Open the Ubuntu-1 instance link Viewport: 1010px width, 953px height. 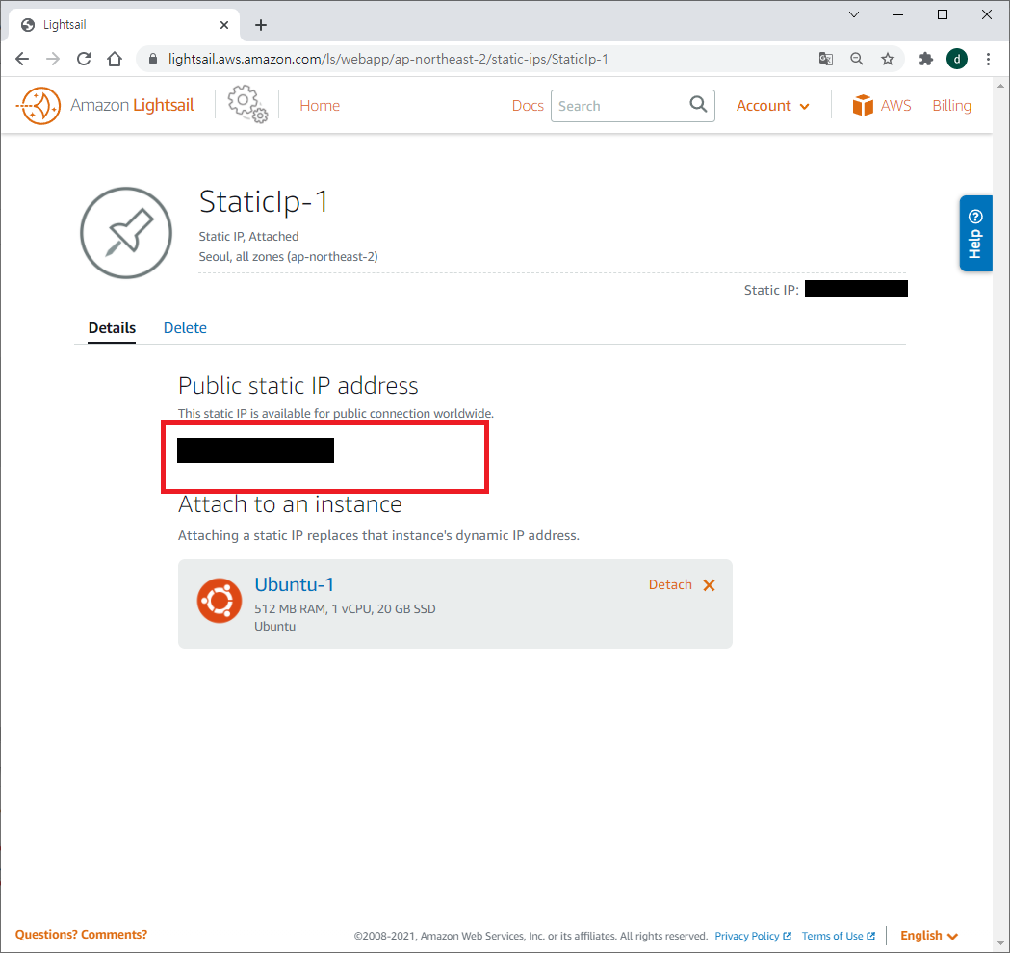295,584
